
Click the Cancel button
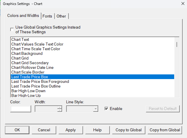tap(44, 130)
